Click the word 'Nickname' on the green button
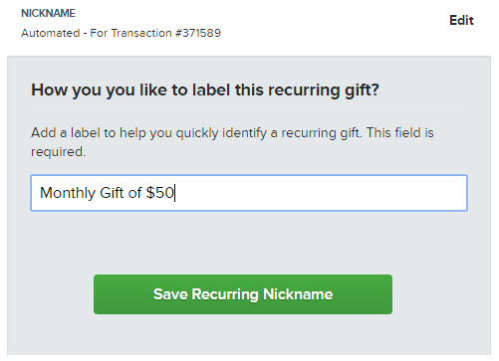This screenshot has width=499, height=361. pos(298,294)
